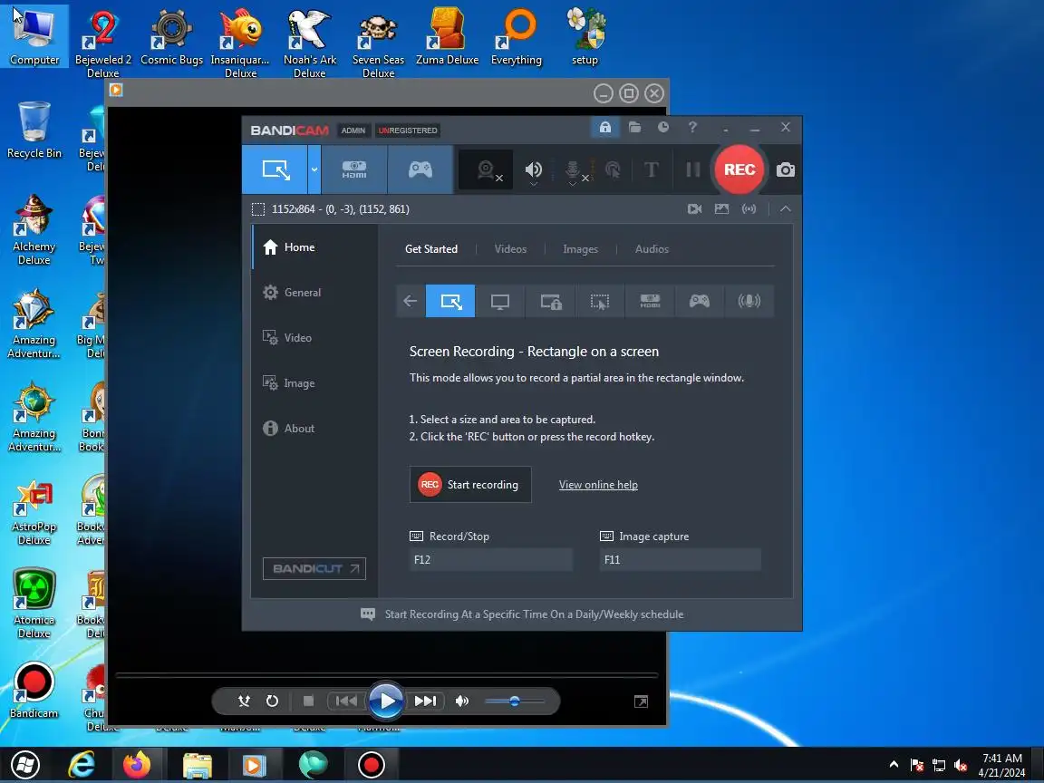This screenshot has height=783, width=1044.
Task: Click dashed rectangle icon beside 1152x864
Action: point(258,209)
